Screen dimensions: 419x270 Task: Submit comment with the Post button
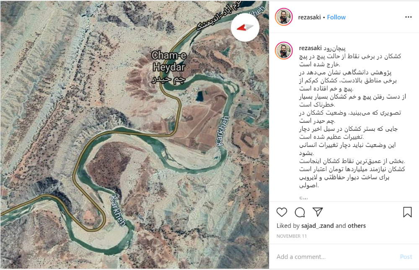pyautogui.click(x=406, y=257)
